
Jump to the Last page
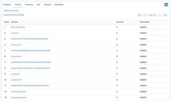165,15
